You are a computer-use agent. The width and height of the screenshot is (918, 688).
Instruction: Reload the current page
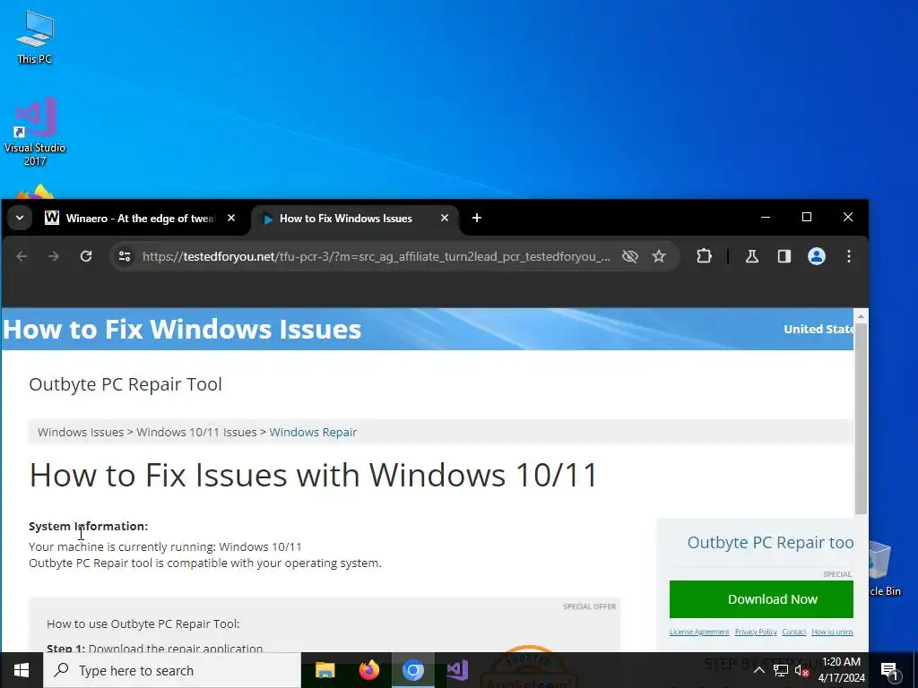point(86,256)
